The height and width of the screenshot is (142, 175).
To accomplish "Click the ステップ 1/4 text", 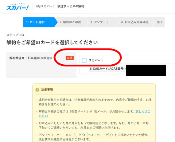I will pos(15,35).
